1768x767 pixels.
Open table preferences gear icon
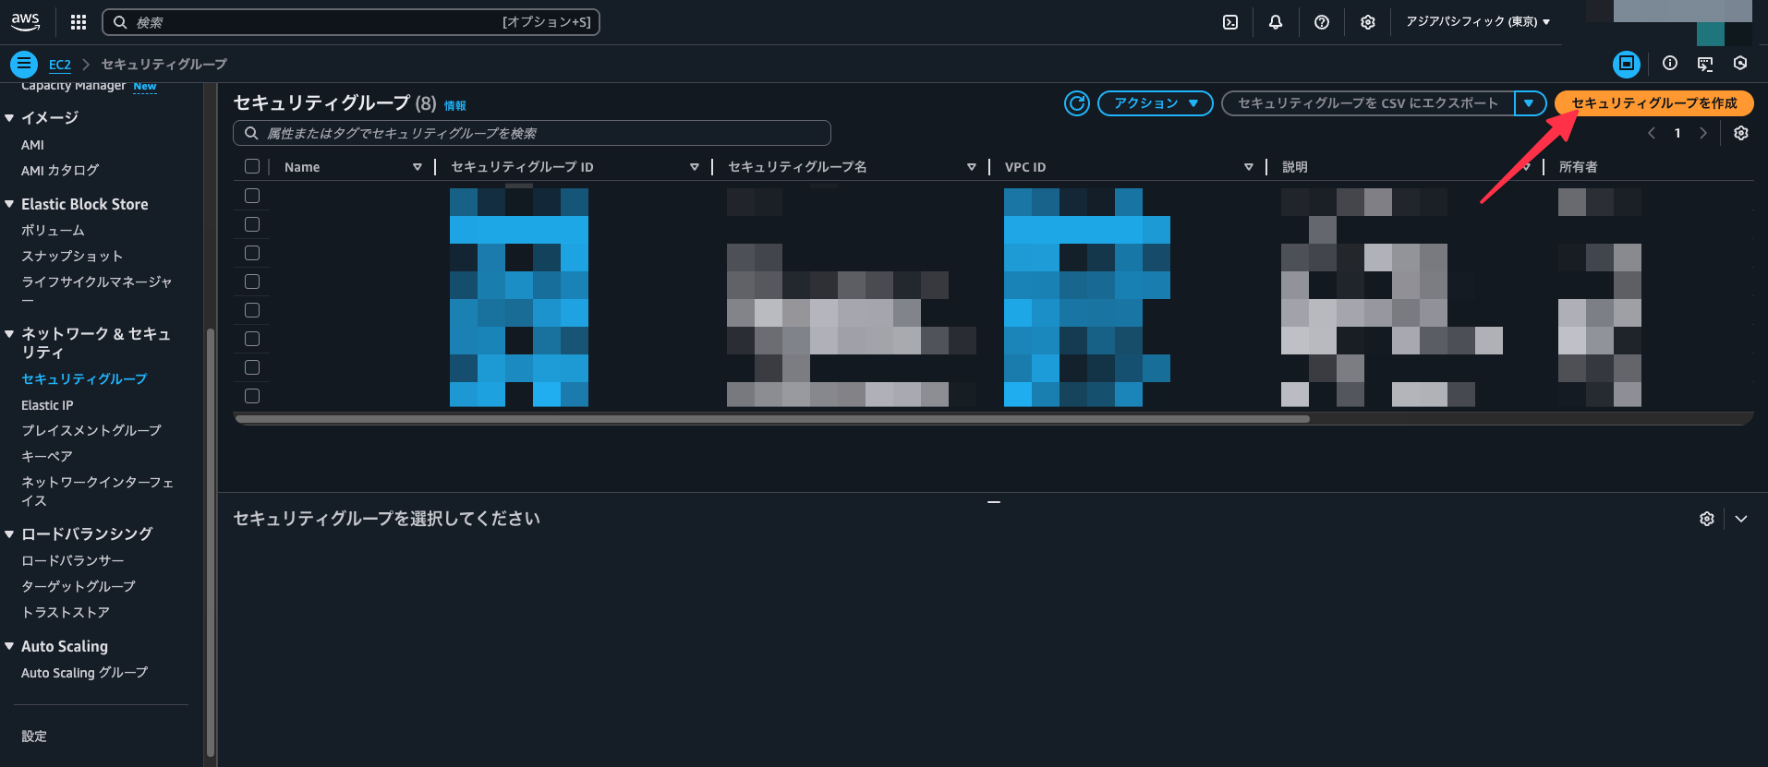[1741, 133]
